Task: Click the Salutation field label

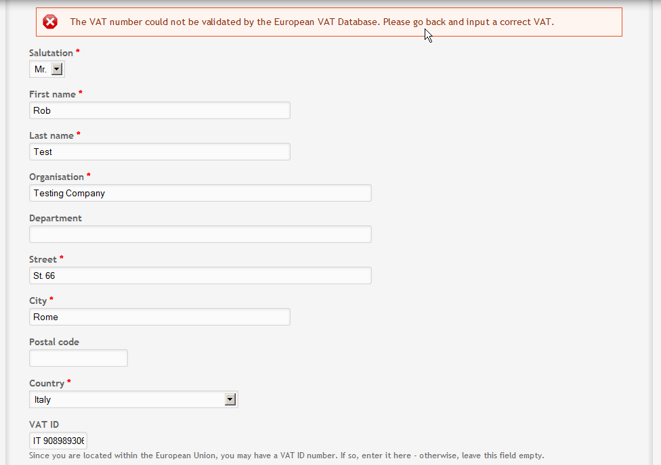Action: pos(51,53)
